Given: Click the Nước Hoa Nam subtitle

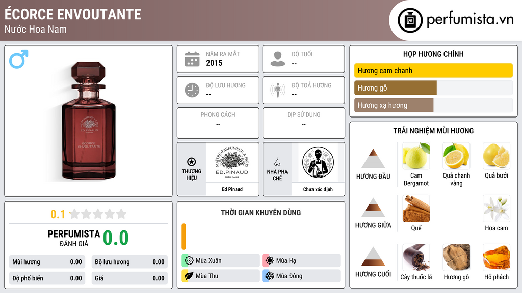Looking at the screenshot, I should pyautogui.click(x=36, y=29).
